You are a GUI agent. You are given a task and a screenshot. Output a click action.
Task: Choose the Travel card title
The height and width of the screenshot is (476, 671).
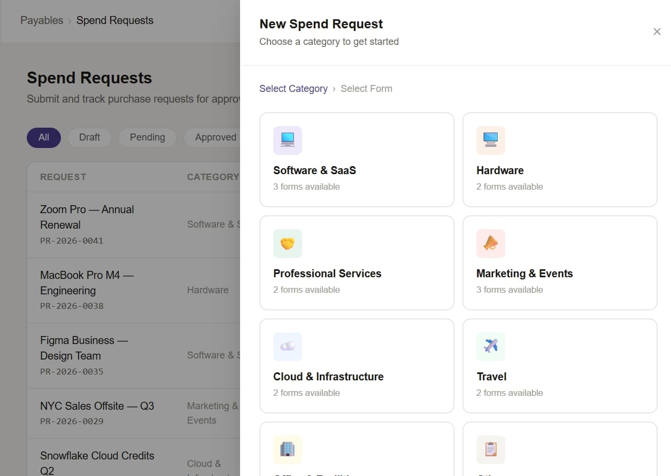pos(491,377)
